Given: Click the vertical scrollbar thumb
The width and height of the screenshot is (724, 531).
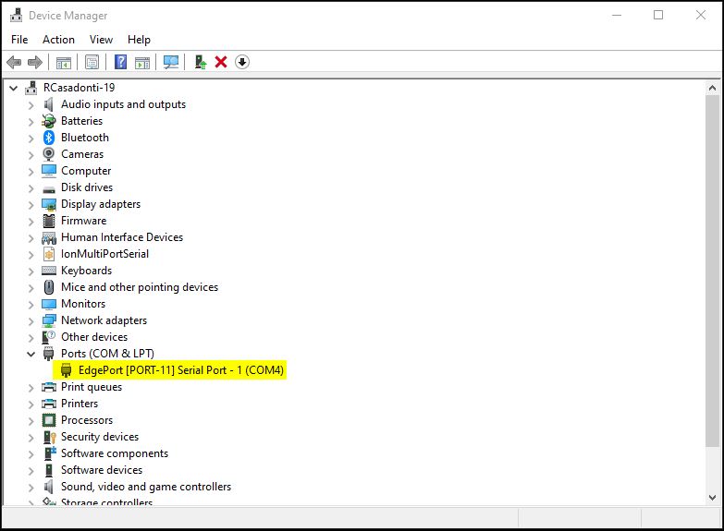Looking at the screenshot, I should [x=712, y=271].
